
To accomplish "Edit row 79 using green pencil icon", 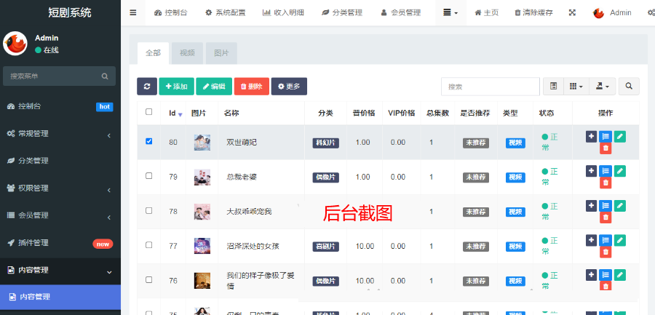I will click(619, 171).
